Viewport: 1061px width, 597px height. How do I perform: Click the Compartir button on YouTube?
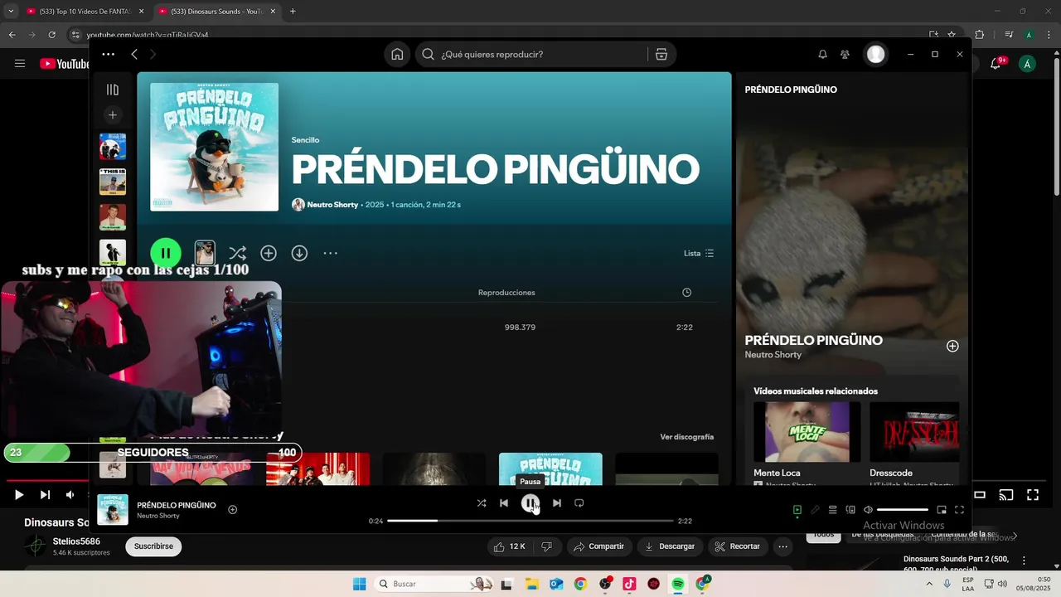point(599,546)
